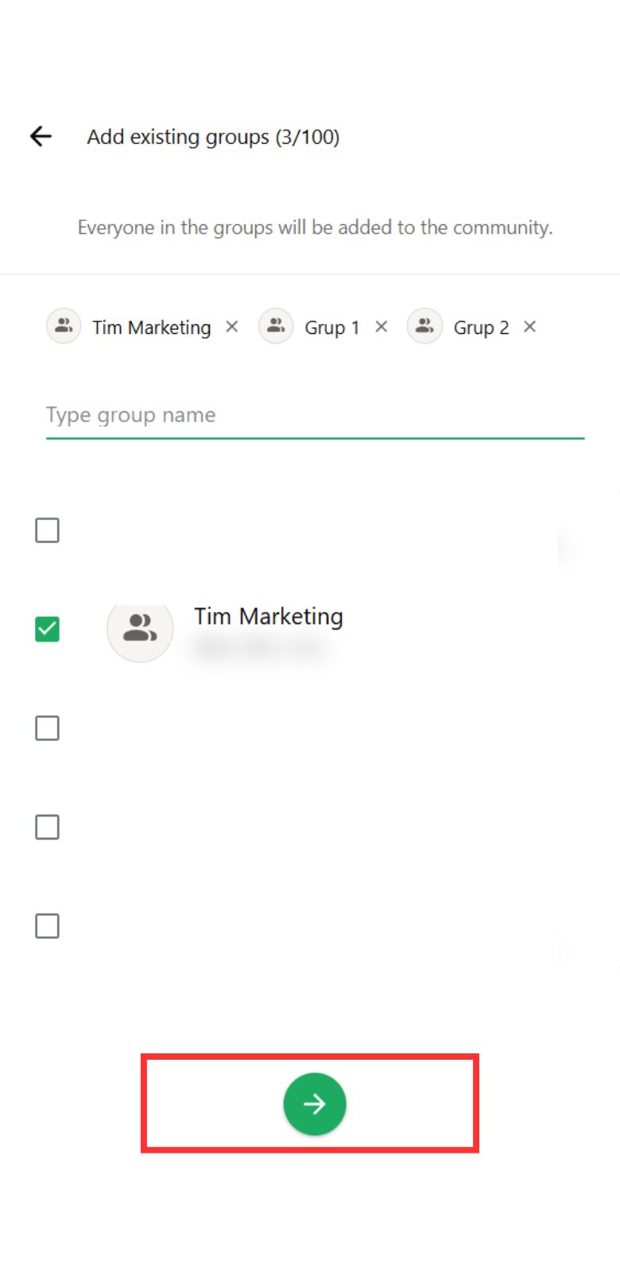Tap the green forward arrow button

[x=315, y=1103]
